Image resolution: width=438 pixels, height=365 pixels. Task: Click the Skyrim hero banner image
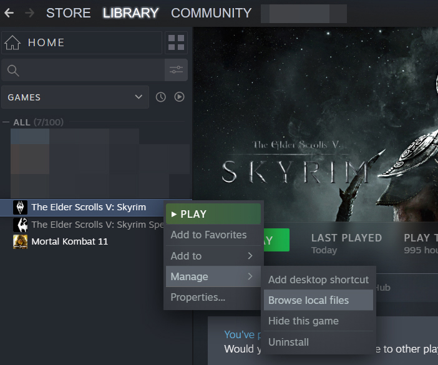pos(316,124)
